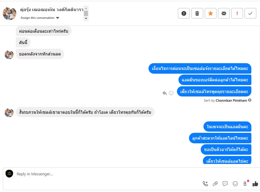The width and height of the screenshot is (260, 192).
Task: Attach a file using the paperclip icon
Action: coord(215,184)
